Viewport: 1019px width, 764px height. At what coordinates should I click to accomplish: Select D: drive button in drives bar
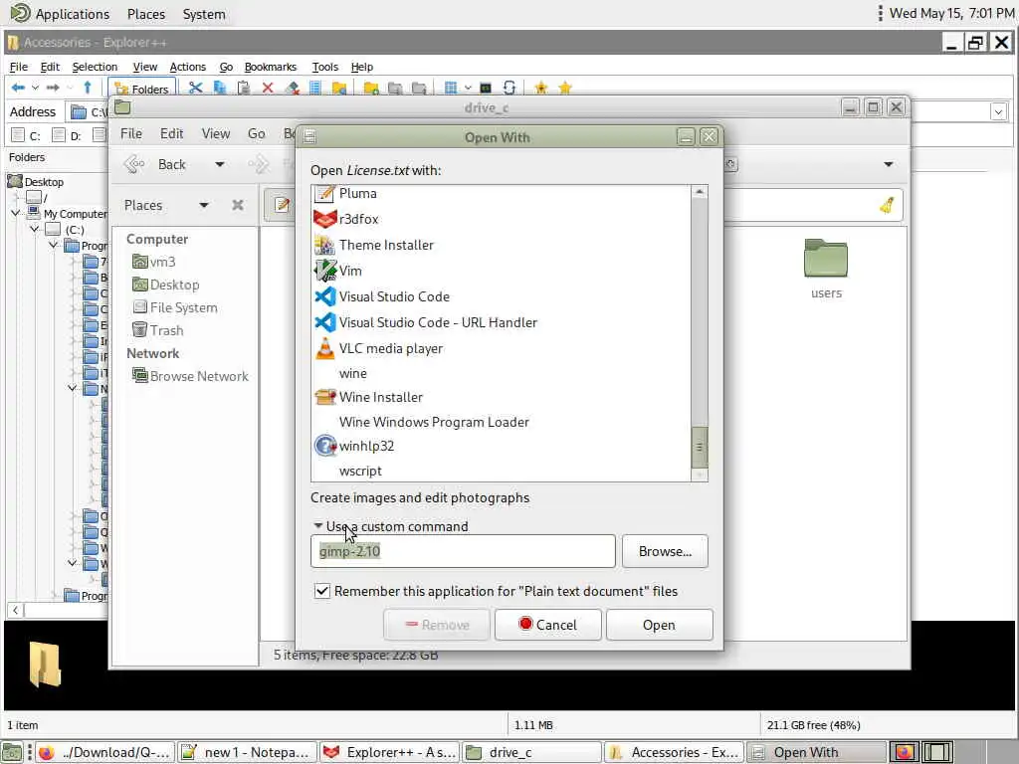[67, 135]
